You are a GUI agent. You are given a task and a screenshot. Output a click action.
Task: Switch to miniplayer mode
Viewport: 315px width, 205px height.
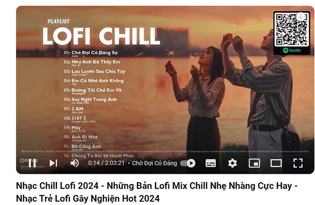(x=254, y=163)
